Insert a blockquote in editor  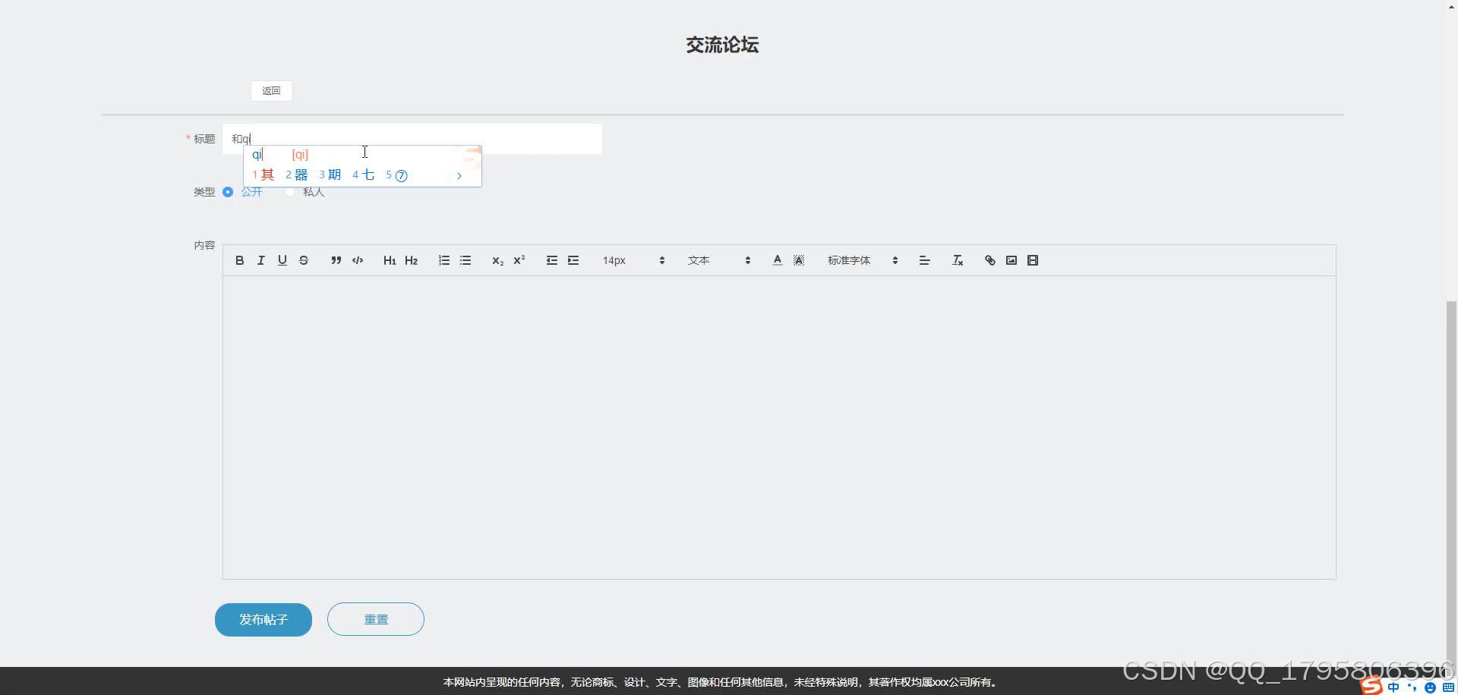click(336, 260)
